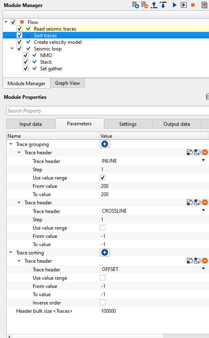The image size is (209, 338).
Task: Add a new trace grouping entry
Action: [105, 144]
